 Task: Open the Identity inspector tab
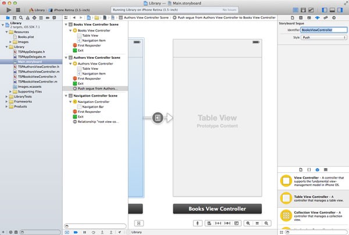(x=309, y=18)
